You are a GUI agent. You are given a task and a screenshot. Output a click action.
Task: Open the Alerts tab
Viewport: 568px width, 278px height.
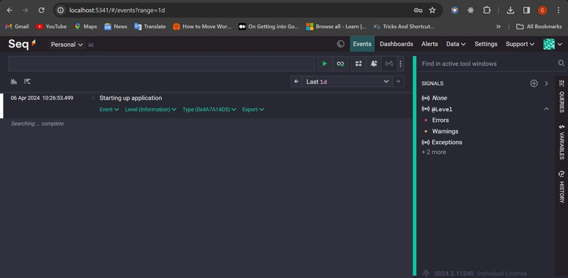tap(430, 44)
